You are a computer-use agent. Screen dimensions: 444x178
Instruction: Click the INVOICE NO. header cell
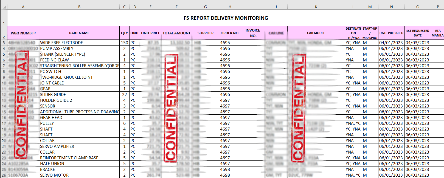point(253,33)
